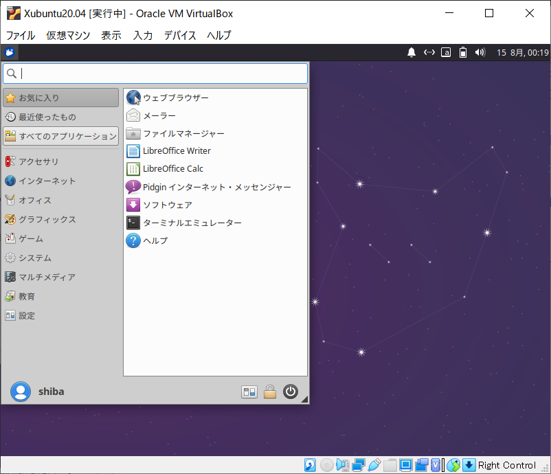Toggle mouse integration using the pointer status icon

tap(453, 465)
